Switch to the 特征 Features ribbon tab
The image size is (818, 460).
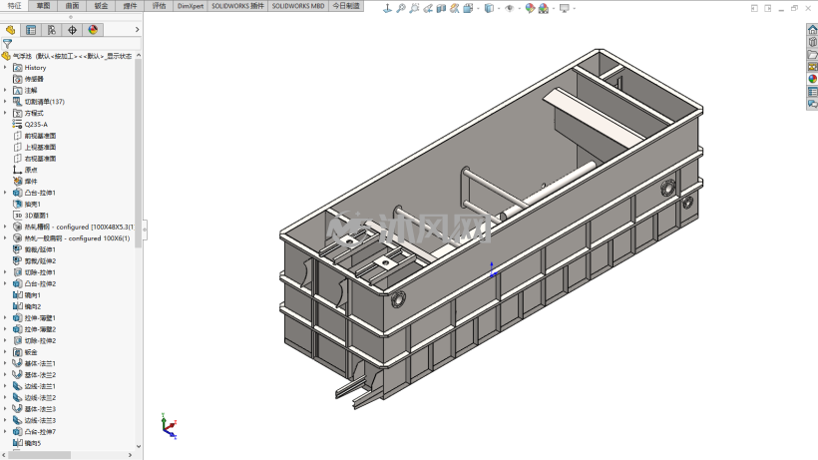click(14, 6)
